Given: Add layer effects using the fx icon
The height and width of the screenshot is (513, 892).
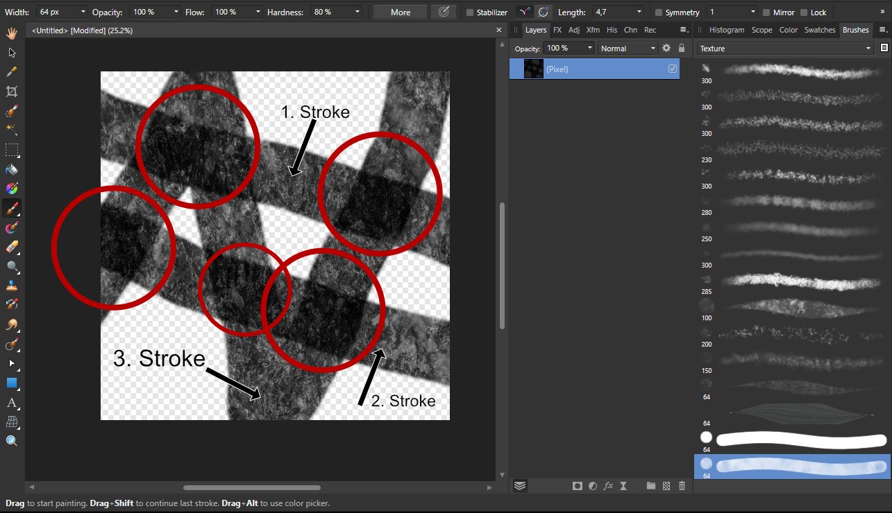Looking at the screenshot, I should click(608, 486).
